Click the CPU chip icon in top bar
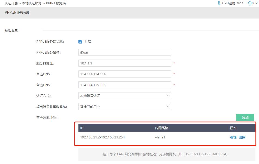Image resolution: width=259 pixels, height=164 pixels. (250, 3)
